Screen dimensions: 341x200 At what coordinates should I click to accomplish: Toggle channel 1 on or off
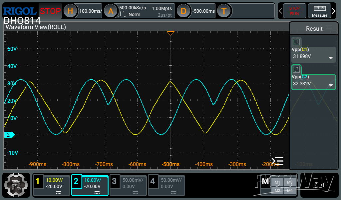pyautogui.click(x=38, y=182)
